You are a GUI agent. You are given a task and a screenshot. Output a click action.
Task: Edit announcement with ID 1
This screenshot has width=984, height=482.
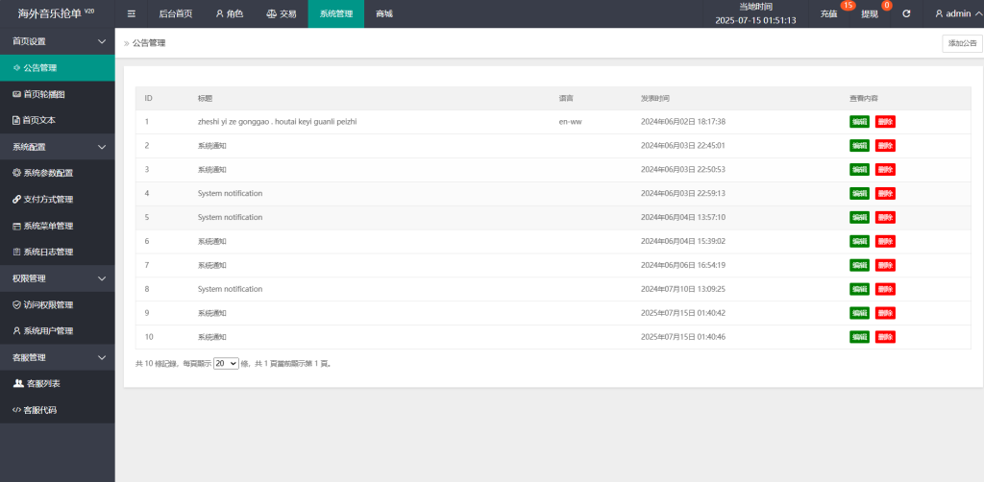(860, 122)
